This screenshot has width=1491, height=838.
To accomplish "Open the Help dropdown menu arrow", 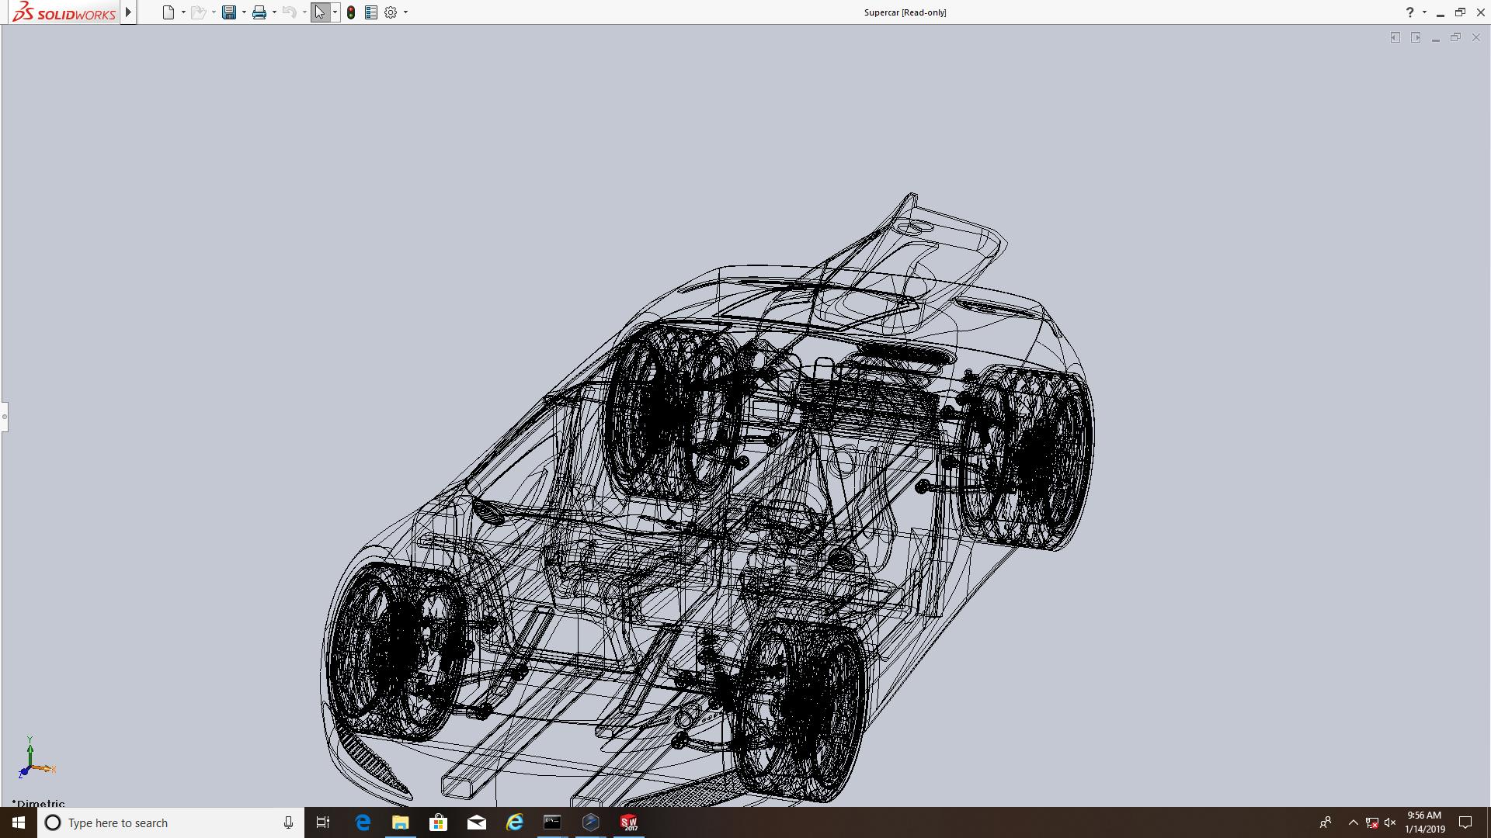I will click(1424, 12).
